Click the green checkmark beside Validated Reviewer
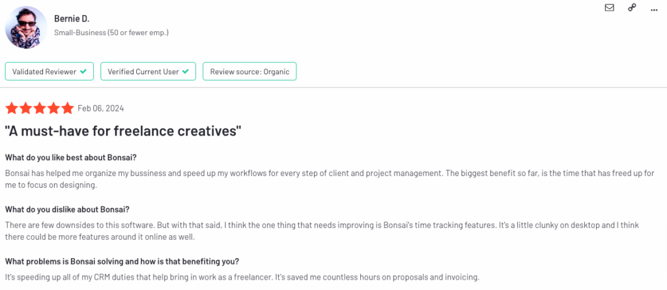 [83, 72]
